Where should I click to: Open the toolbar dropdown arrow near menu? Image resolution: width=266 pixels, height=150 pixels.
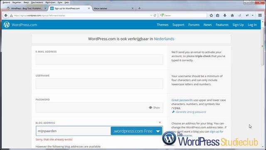[253, 15]
